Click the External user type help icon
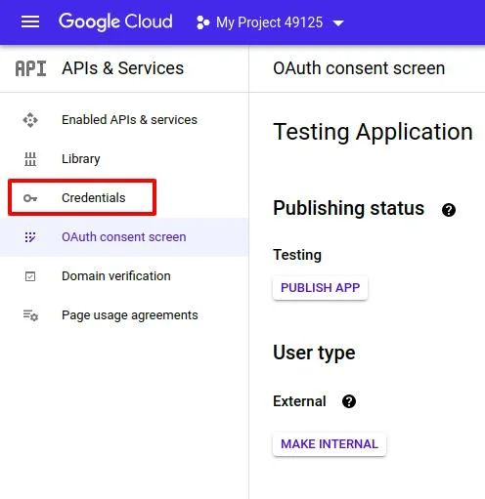 click(349, 401)
